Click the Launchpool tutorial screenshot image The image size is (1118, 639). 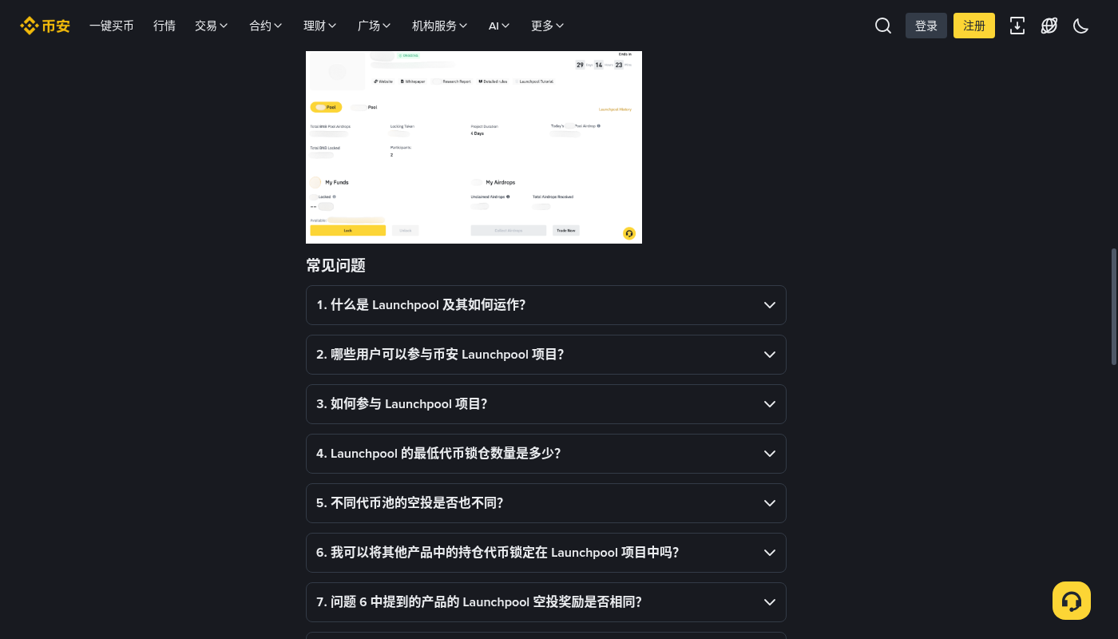(x=474, y=147)
